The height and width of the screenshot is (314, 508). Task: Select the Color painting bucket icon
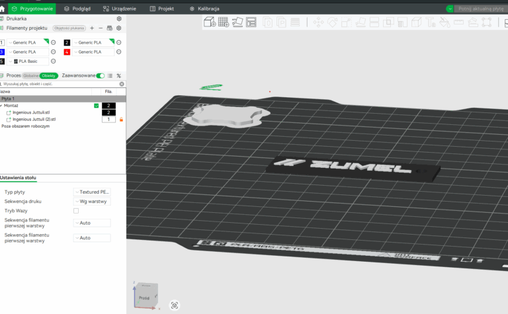(444, 22)
